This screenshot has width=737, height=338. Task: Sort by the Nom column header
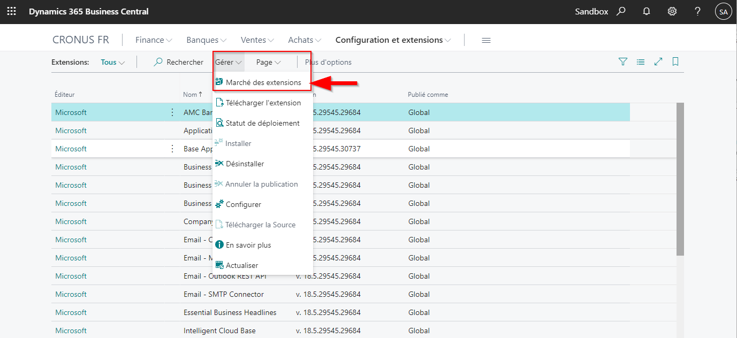[191, 95]
